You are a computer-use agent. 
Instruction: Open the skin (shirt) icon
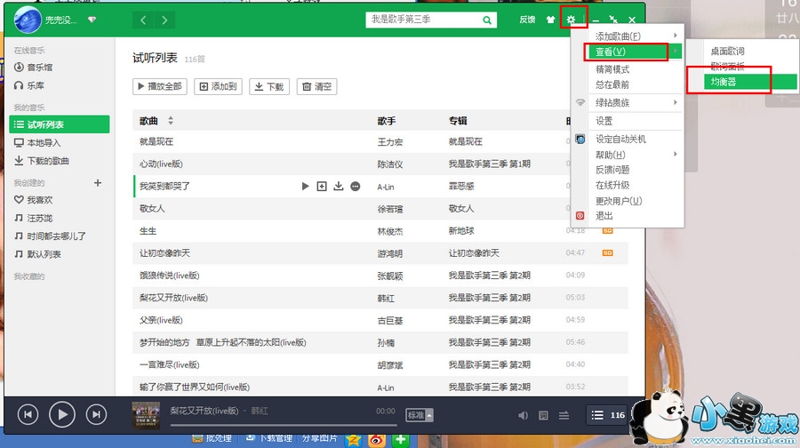click(x=551, y=20)
